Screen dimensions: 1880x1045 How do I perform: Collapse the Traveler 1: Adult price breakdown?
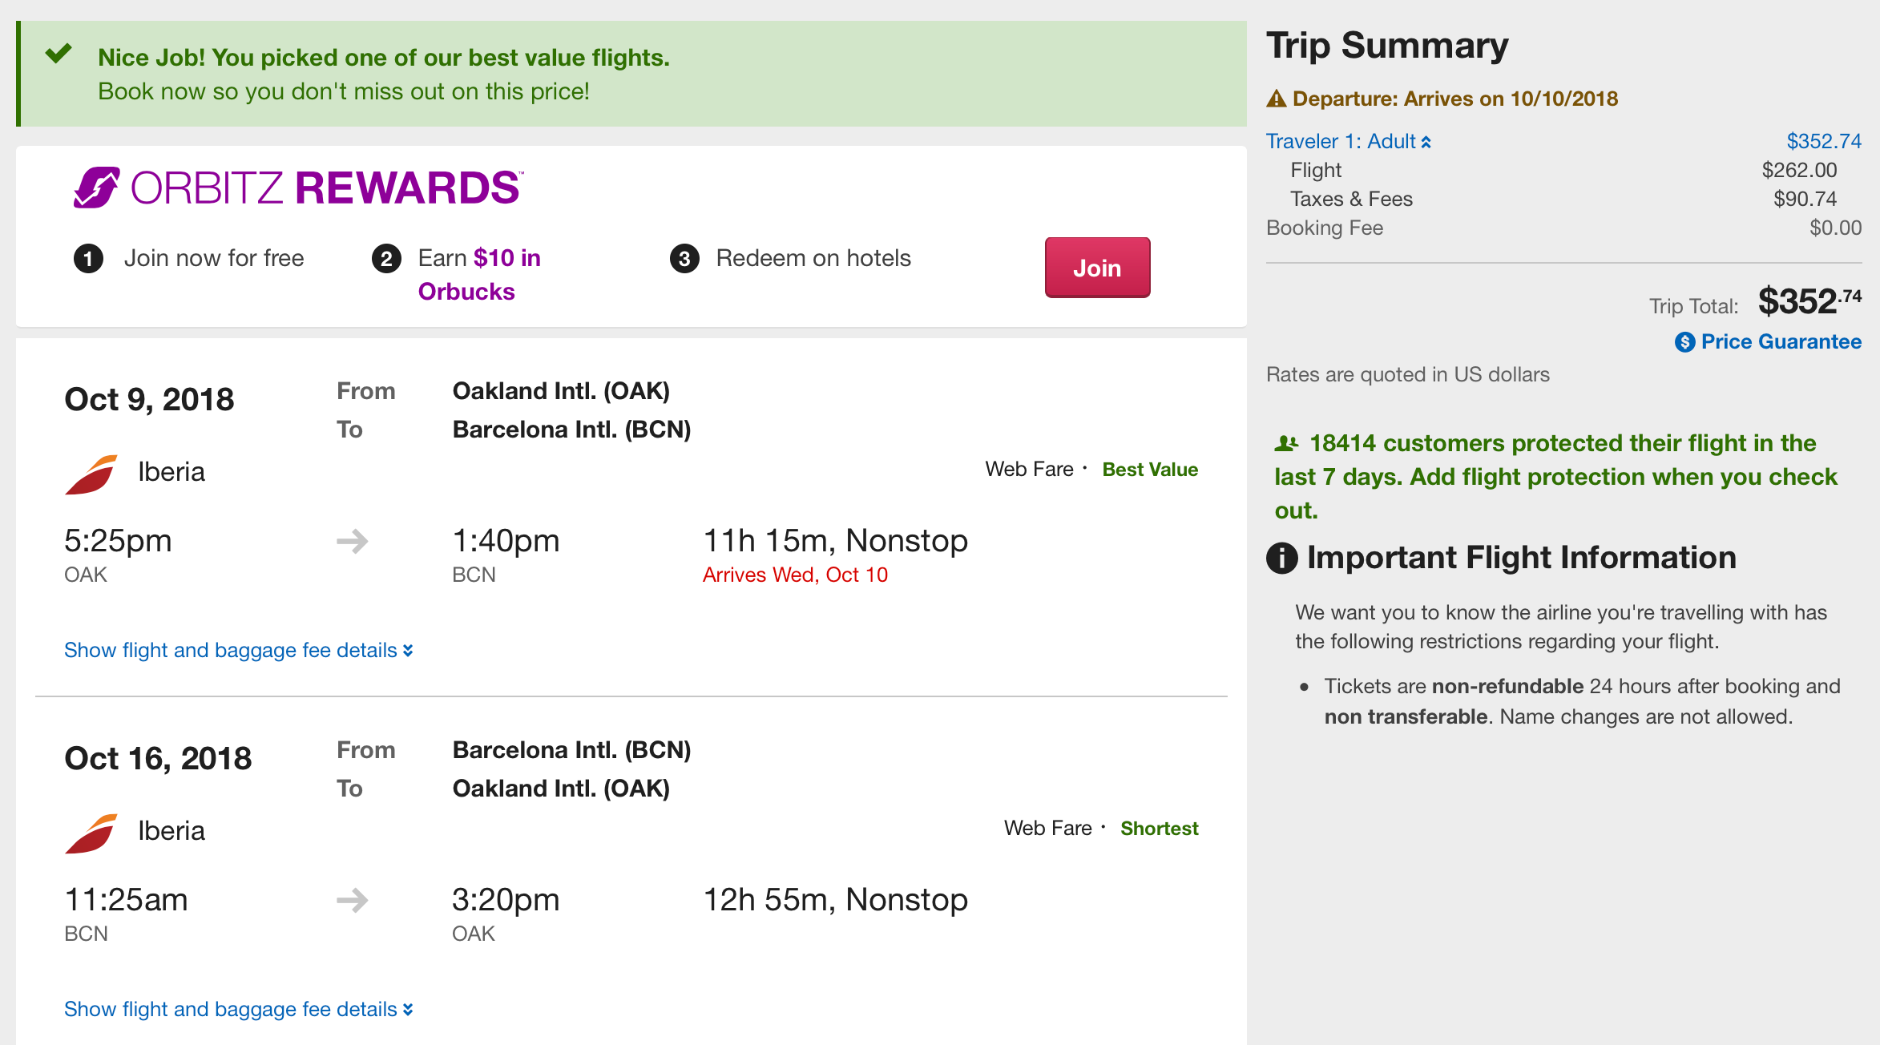[x=1348, y=142]
